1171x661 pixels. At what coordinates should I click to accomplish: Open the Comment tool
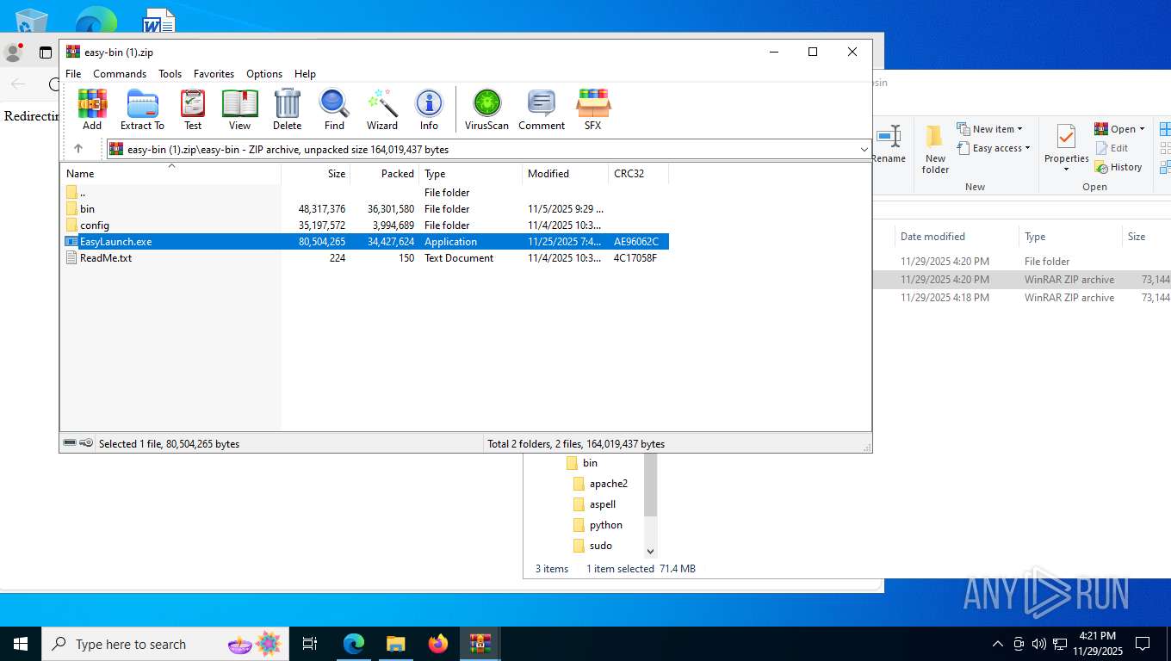pyautogui.click(x=542, y=109)
